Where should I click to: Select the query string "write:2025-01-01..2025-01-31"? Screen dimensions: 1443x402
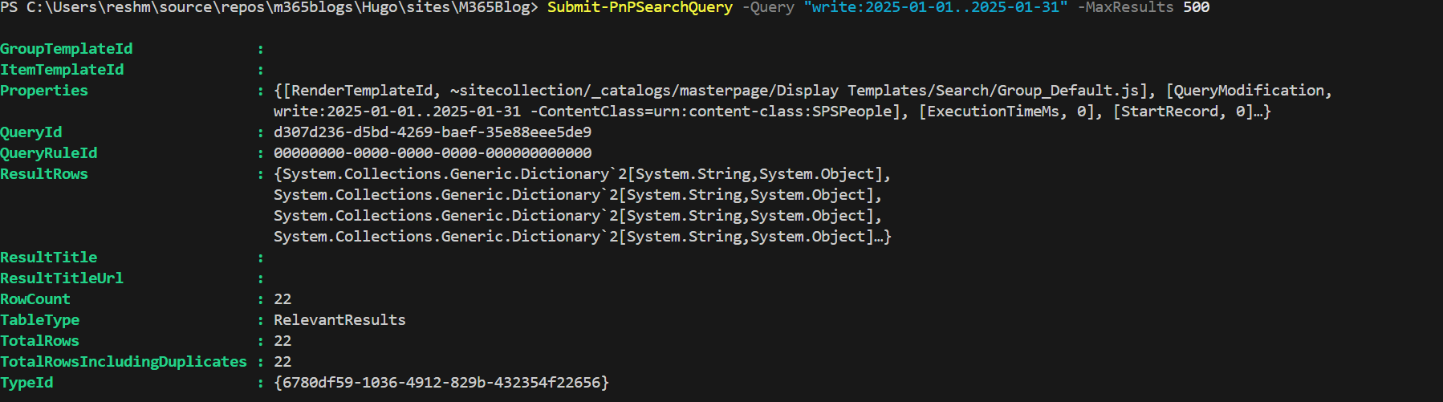click(936, 7)
